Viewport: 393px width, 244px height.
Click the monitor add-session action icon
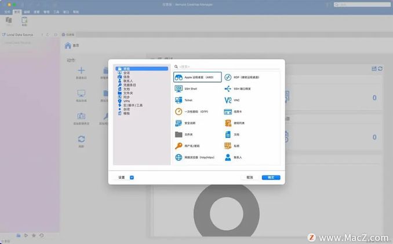pyautogui.click(x=81, y=93)
